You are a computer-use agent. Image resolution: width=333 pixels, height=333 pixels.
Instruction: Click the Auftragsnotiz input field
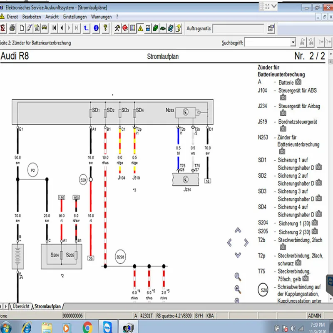(238, 28)
